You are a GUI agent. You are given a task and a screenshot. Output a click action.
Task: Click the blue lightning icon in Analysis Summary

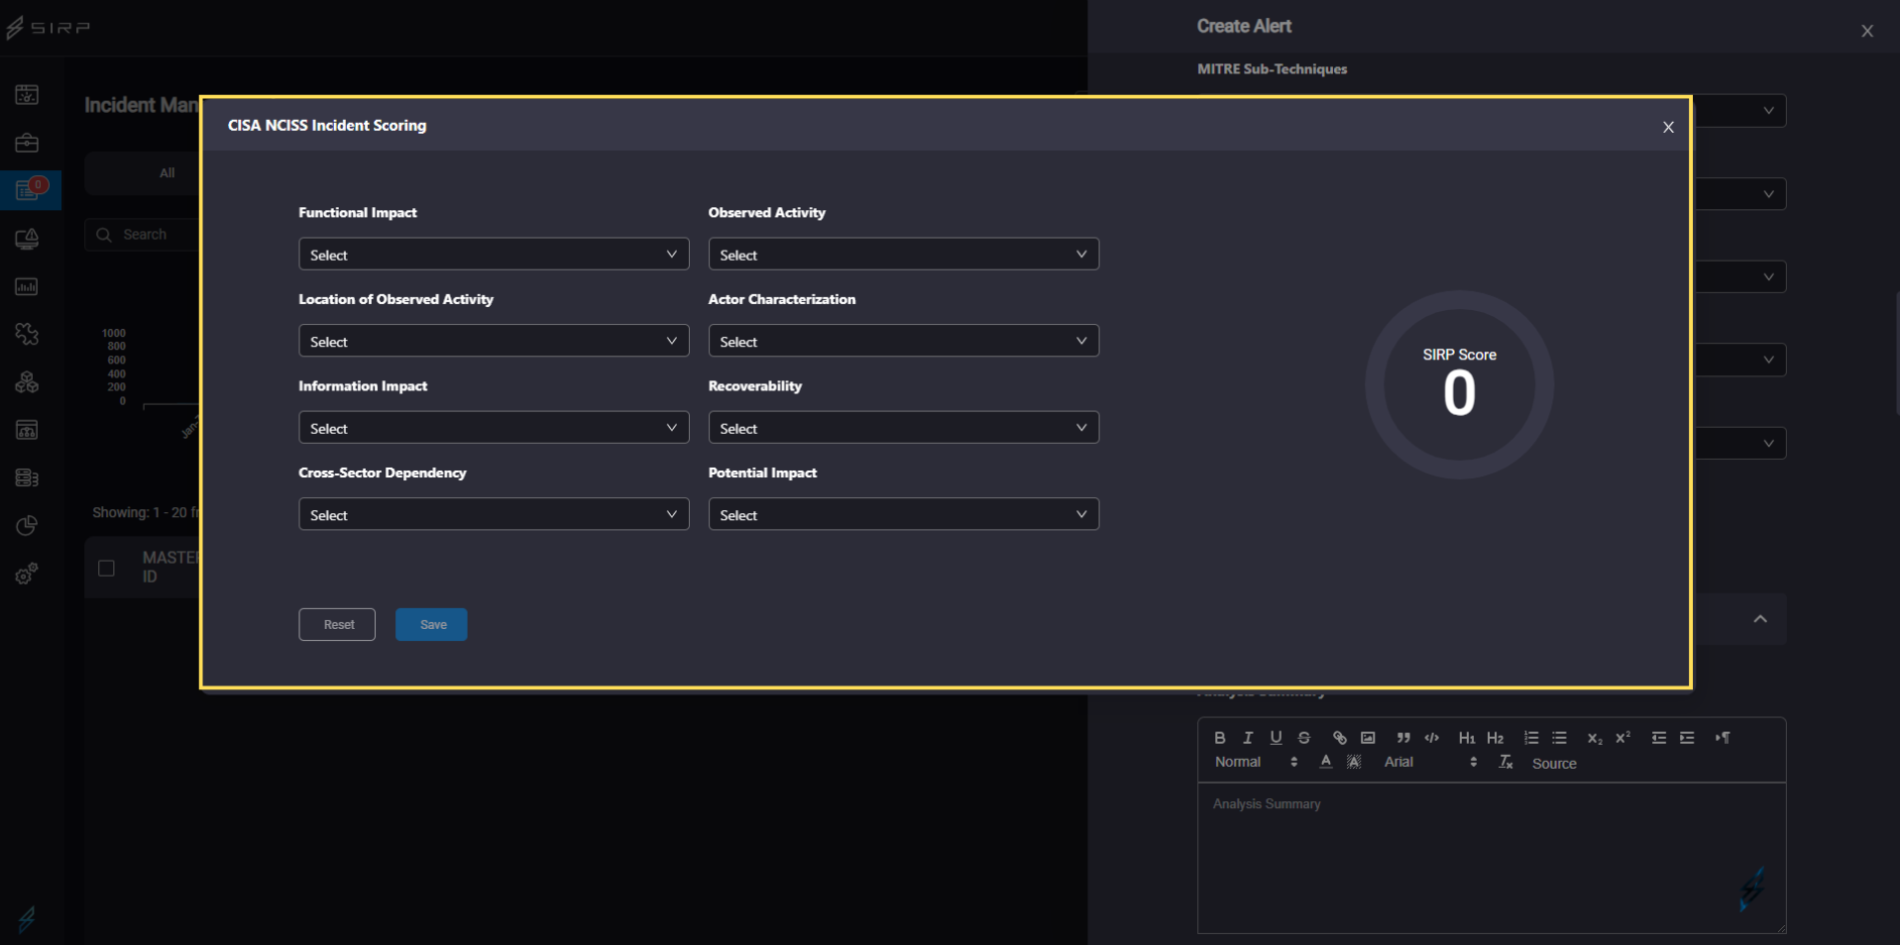1752,888
